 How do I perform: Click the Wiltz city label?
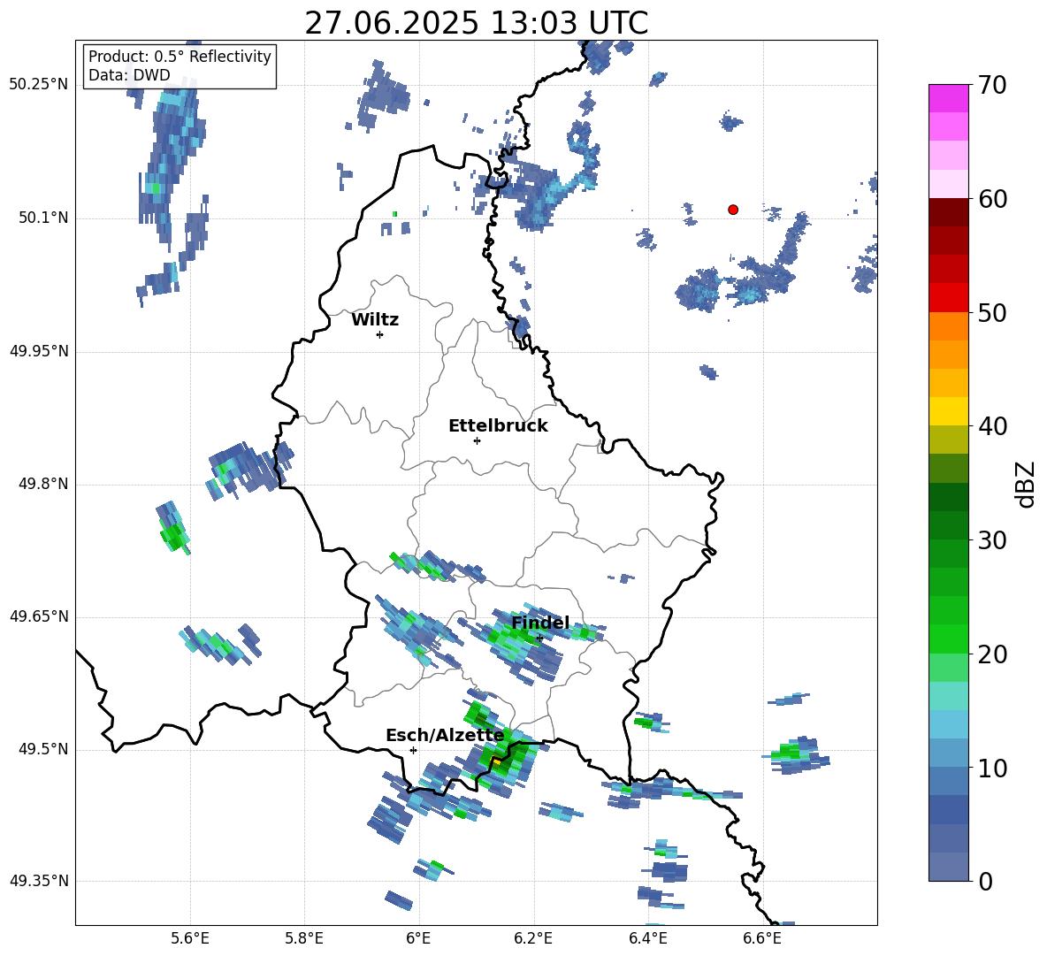point(375,320)
